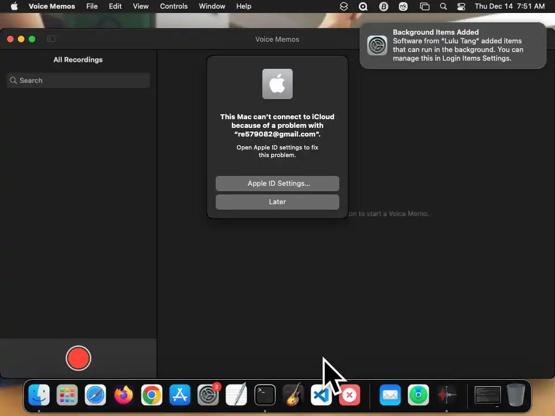The width and height of the screenshot is (555, 416).
Task: Click the Search field in All Recordings
Action: point(78,80)
